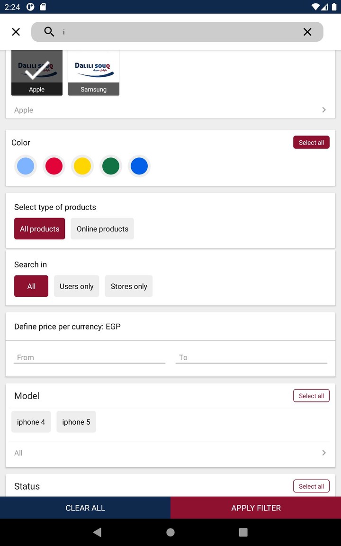The width and height of the screenshot is (341, 546).
Task: Tap the Android recent apps square button
Action: (243, 532)
